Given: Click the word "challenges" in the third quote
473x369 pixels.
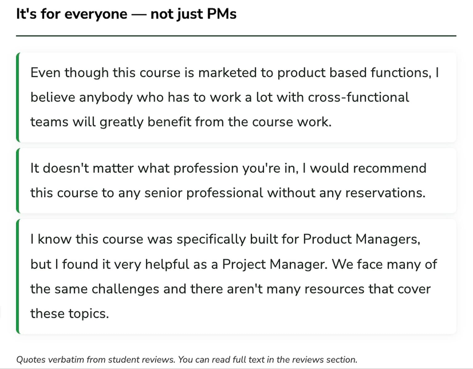Looking at the screenshot, I should click(125, 289).
